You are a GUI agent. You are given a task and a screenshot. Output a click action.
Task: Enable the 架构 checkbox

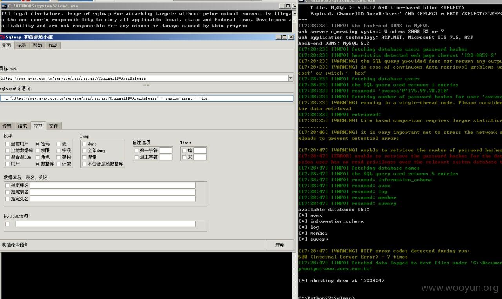(x=59, y=157)
